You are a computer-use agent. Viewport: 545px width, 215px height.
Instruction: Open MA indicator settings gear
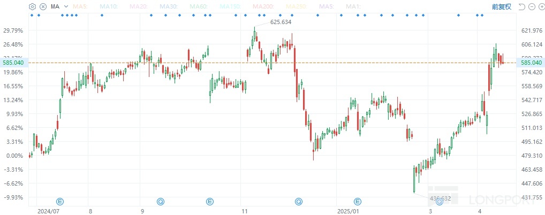(x=33, y=6)
